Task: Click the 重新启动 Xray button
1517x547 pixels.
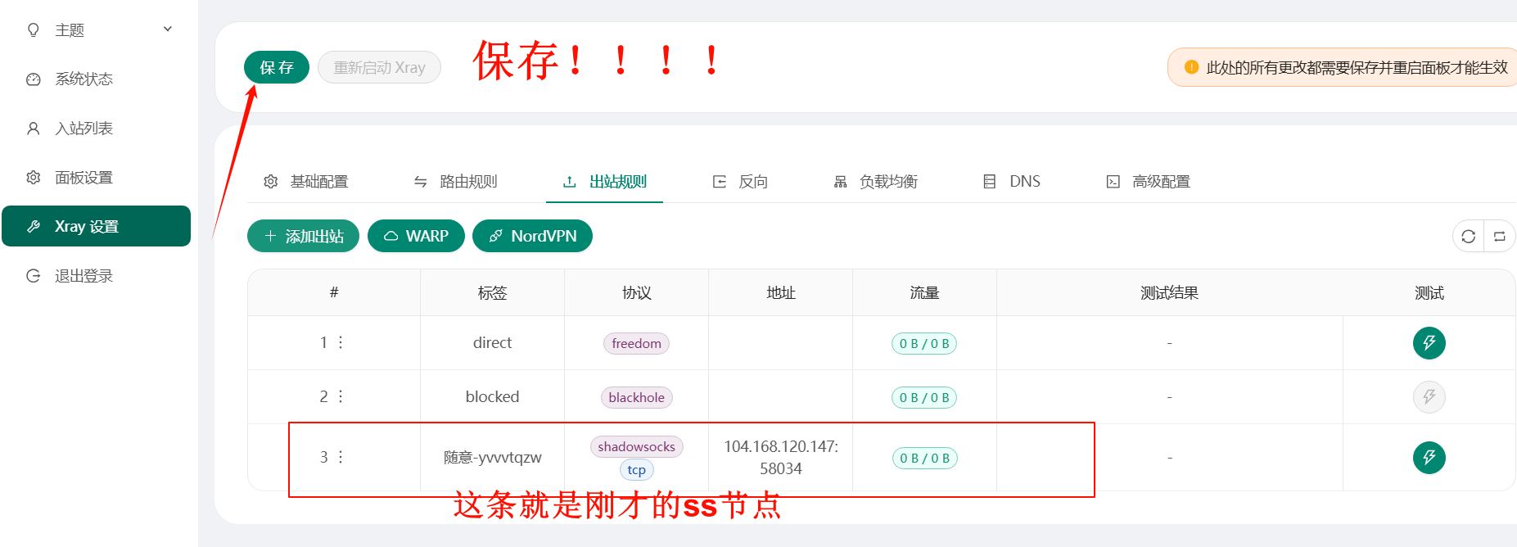Action: coord(379,67)
